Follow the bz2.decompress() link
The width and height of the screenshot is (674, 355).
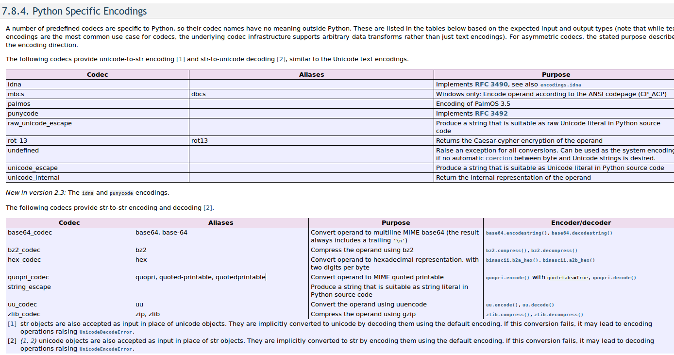tap(554, 251)
